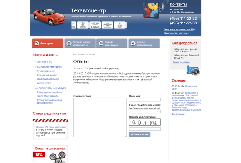The width and height of the screenshot is (241, 163).
Task: Click the gear icon for auto parts shop
Action: tap(69, 43)
